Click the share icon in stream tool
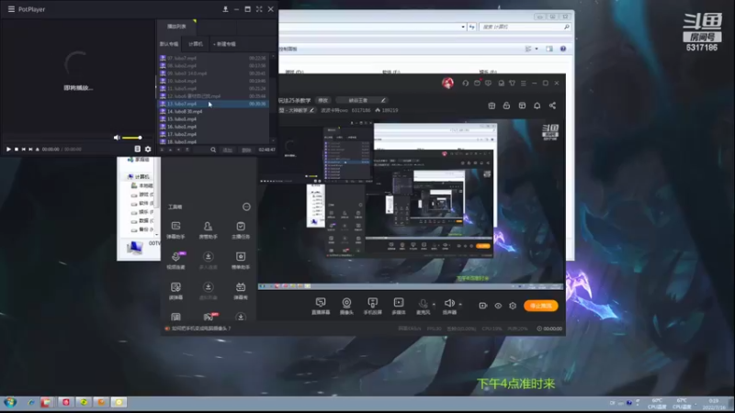 coord(553,106)
